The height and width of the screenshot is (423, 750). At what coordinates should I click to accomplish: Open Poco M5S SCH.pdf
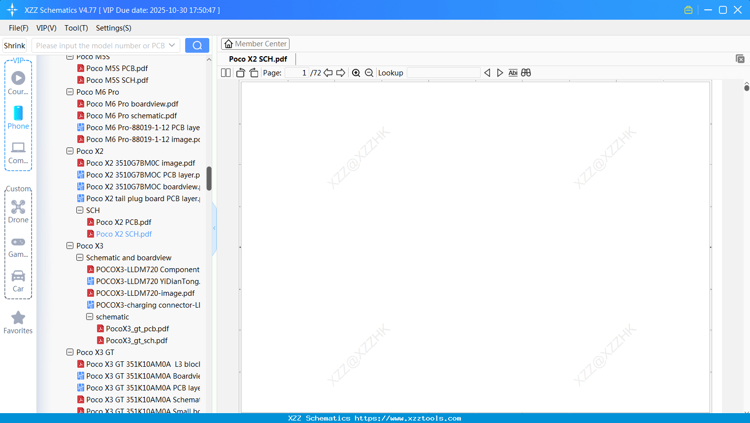[x=117, y=80]
